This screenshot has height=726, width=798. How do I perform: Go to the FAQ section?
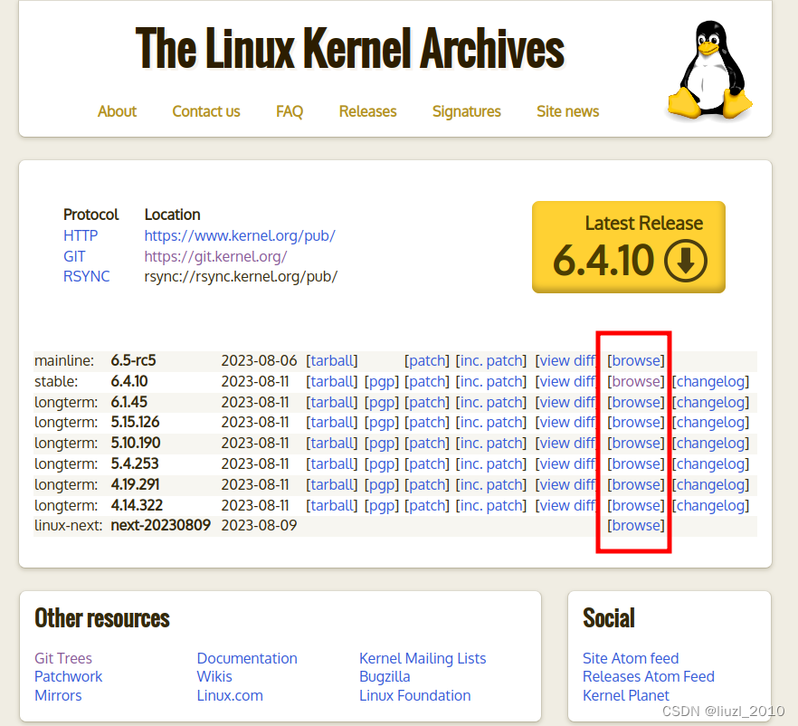point(290,111)
